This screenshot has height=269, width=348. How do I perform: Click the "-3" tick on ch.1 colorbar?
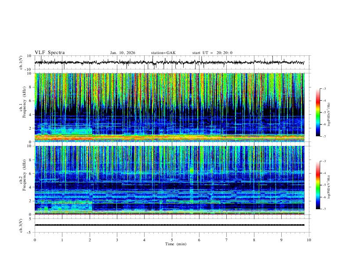324,88
